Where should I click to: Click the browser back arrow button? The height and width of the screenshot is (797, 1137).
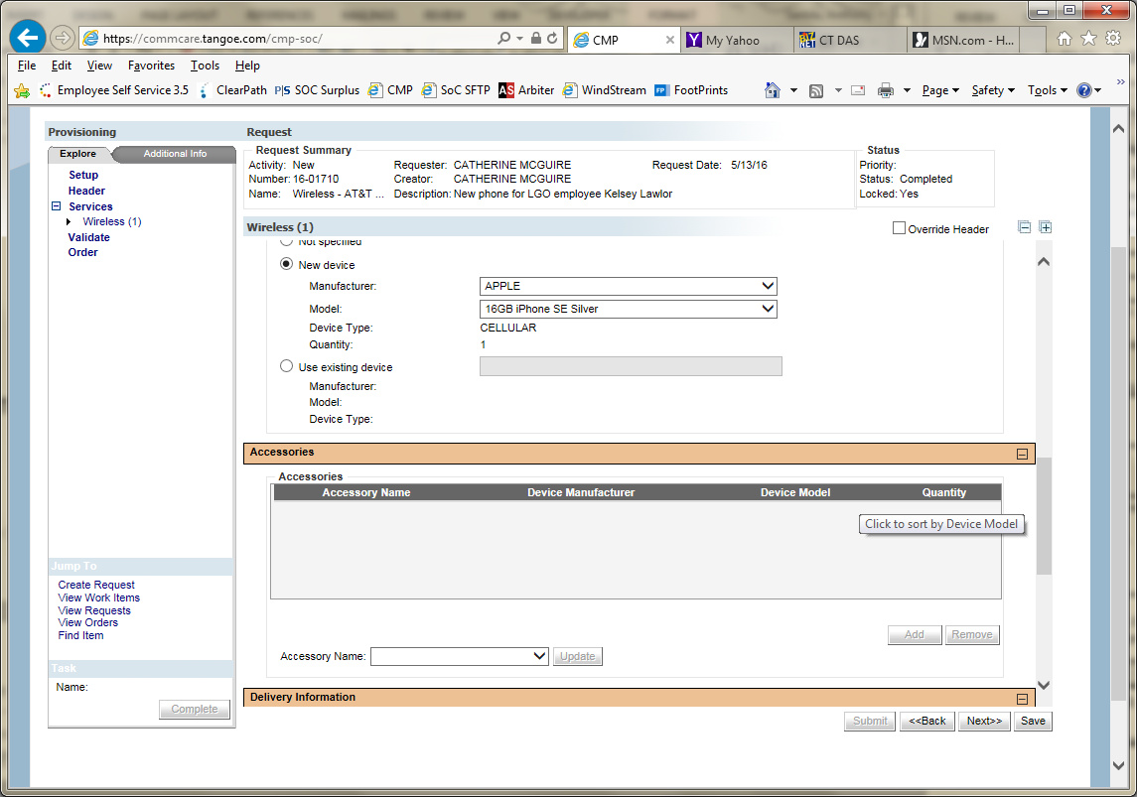28,38
